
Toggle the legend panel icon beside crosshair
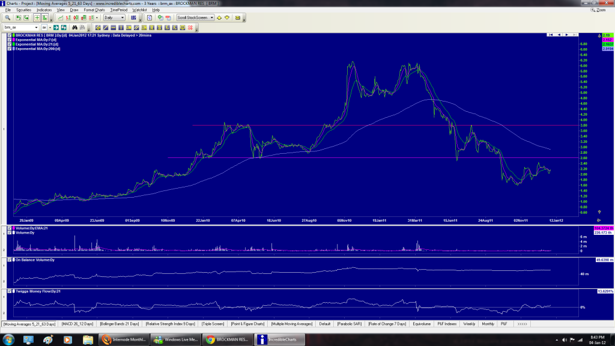coord(44,17)
